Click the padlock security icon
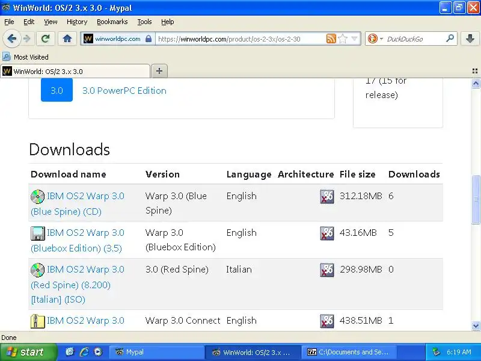Image resolution: width=481 pixels, height=361 pixels. (x=149, y=39)
